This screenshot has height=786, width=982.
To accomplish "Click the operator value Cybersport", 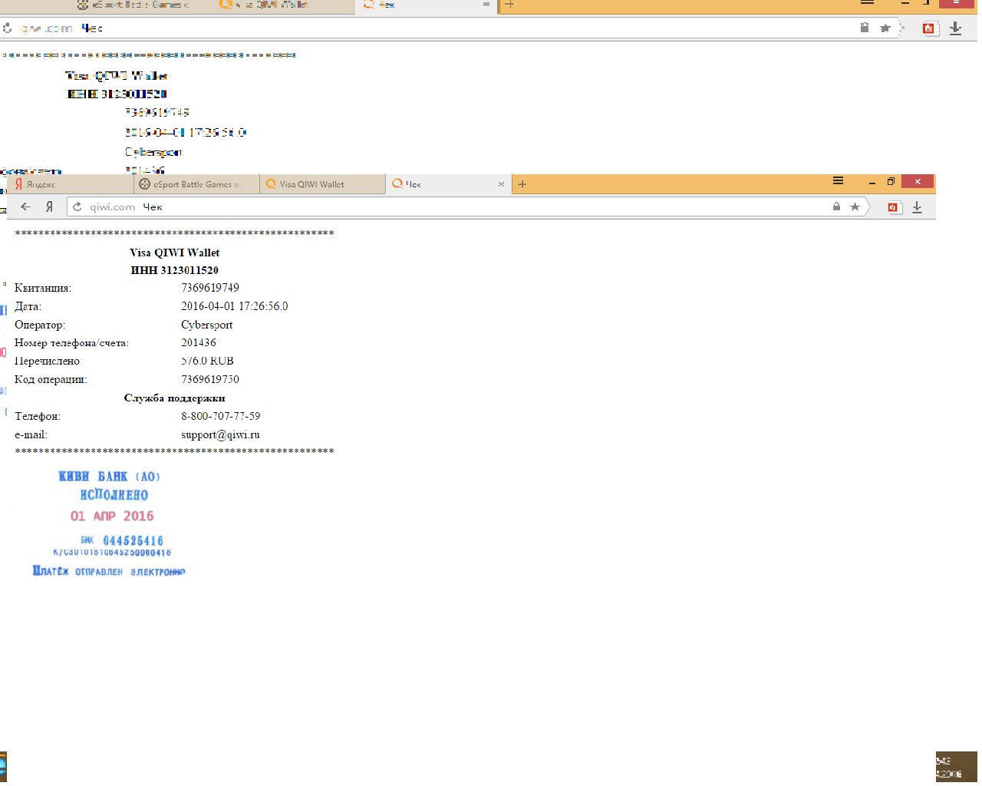I will point(206,325).
